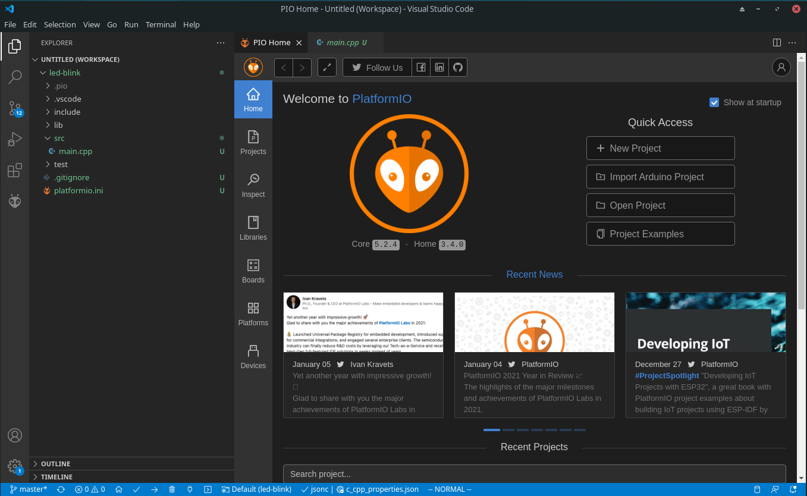The image size is (807, 496).
Task: Click Synchronize Changes icon in status bar
Action: (x=61, y=489)
